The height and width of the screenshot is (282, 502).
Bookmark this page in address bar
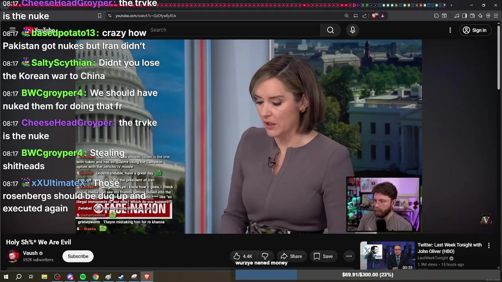pos(99,16)
